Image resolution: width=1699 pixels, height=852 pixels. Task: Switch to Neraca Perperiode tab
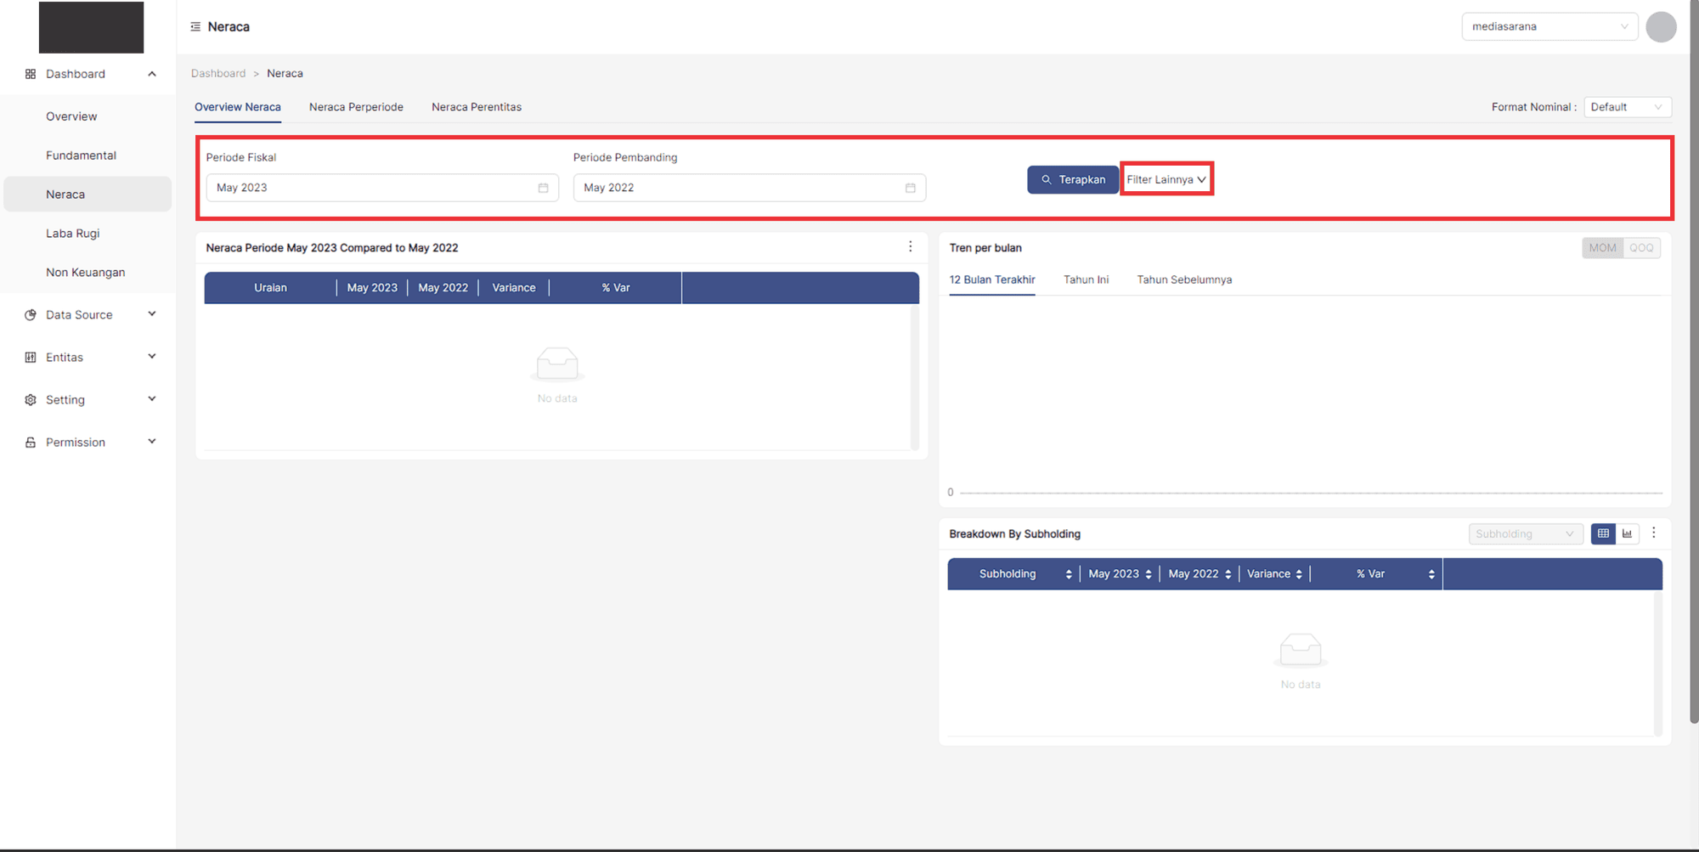click(x=356, y=107)
